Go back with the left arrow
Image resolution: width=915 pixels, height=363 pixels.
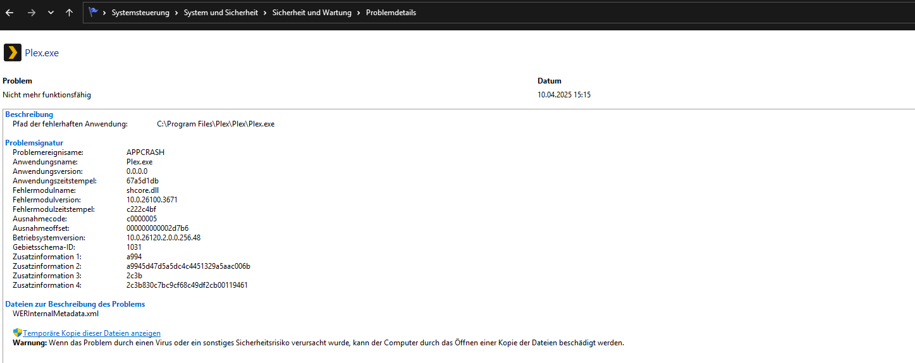point(9,13)
